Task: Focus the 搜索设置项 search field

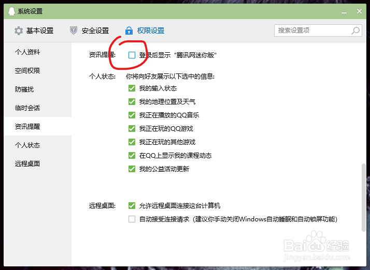Action: (x=318, y=31)
